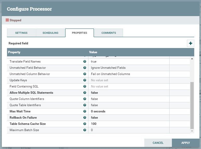Edit value Fail on Unmatched Columns
201x149 pixels.
pos(129,74)
